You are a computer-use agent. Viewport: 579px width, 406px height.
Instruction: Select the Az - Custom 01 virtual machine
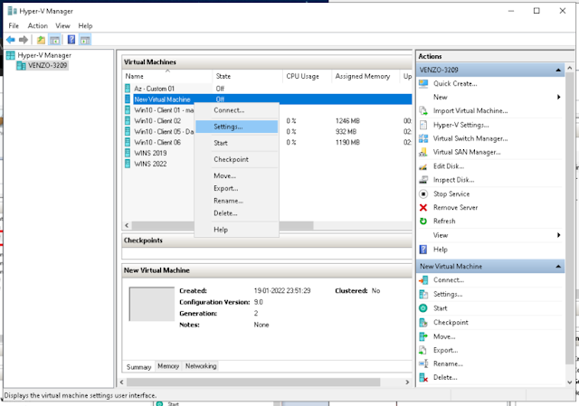[154, 89]
